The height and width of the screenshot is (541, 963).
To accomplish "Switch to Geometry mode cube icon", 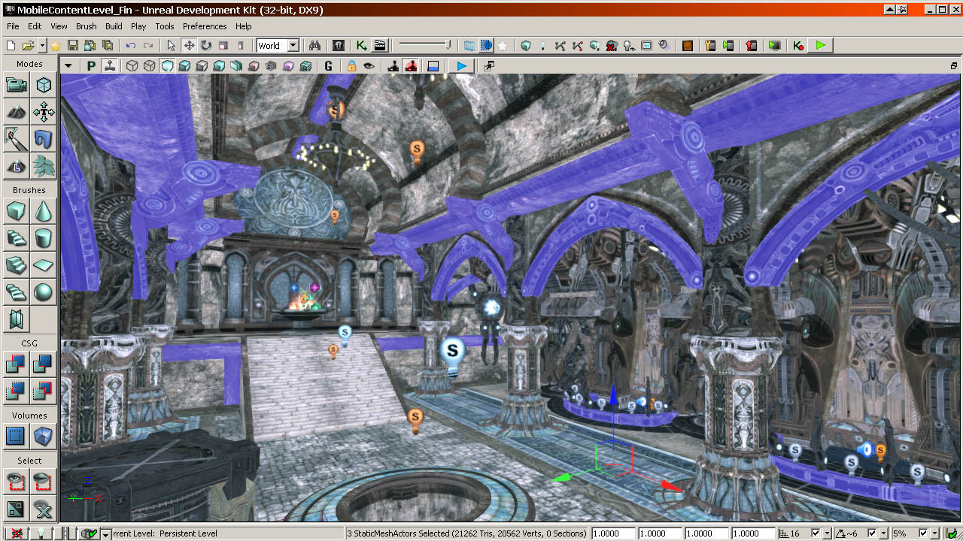I will [x=44, y=85].
